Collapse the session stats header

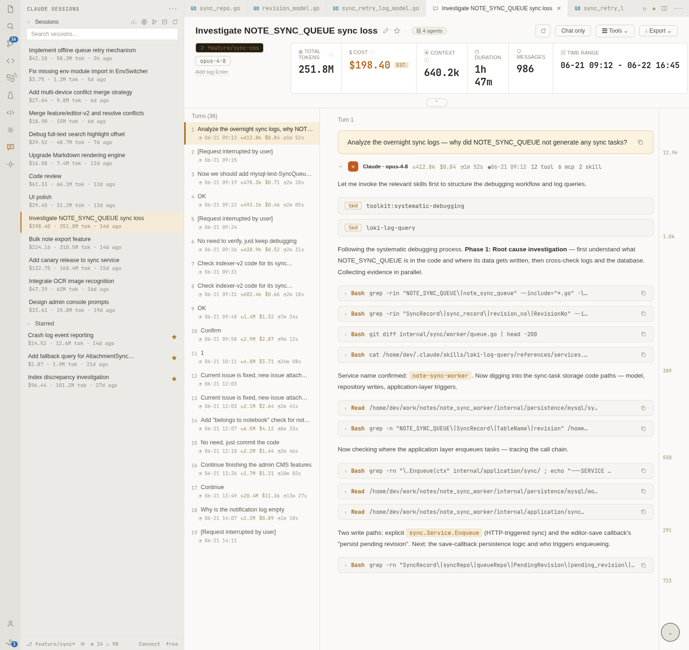pyautogui.click(x=437, y=103)
